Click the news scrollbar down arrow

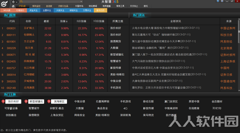(x=239, y=91)
